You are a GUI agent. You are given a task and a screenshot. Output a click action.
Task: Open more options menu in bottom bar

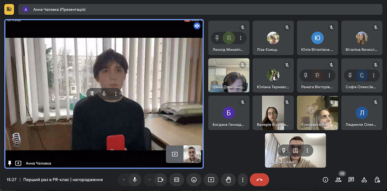pyautogui.click(x=243, y=180)
